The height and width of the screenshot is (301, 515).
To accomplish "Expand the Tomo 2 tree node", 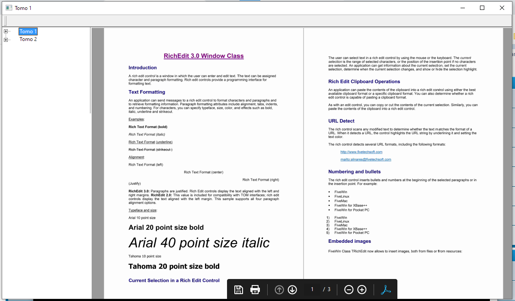I will (6, 40).
